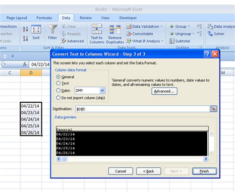Screen dimensions: 235x196
Task: Click the Advanced... button in wizard
Action: (164, 91)
